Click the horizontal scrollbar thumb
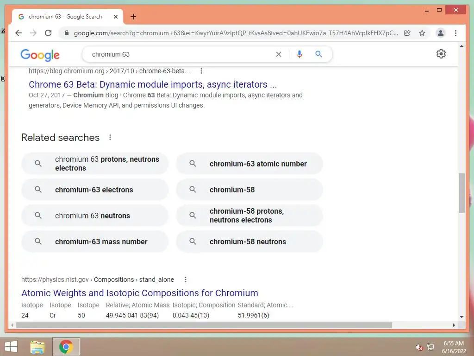This screenshot has height=356, width=474. [x=204, y=325]
